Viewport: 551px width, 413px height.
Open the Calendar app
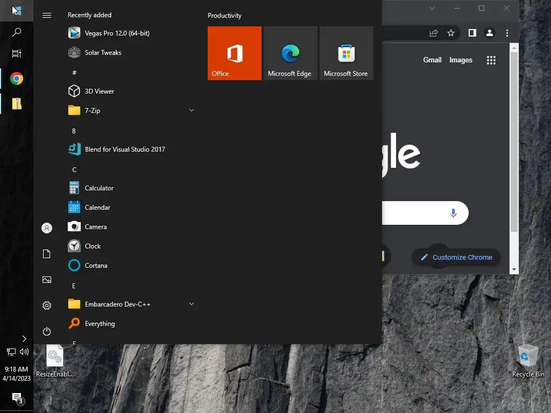[x=131, y=208]
